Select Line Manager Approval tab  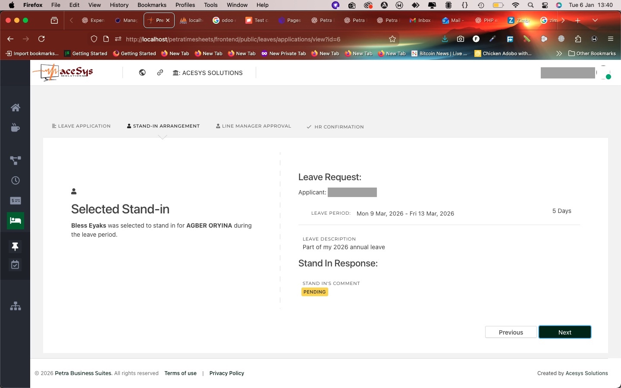coord(254,126)
